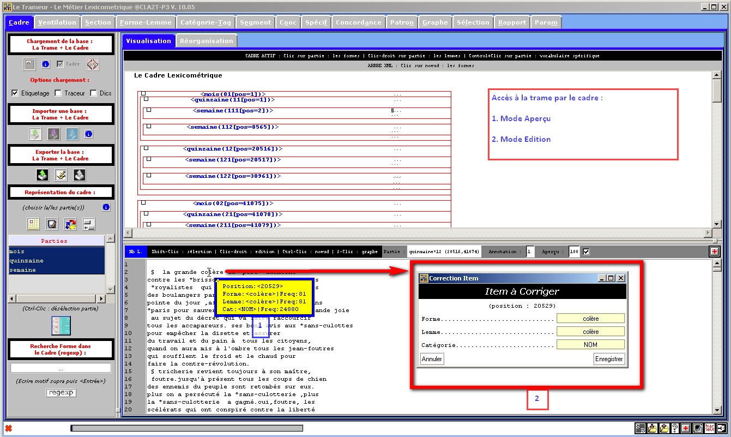Uncheck the Etiquetage option
Screen dimensions: 731x437
pyautogui.click(x=15, y=93)
